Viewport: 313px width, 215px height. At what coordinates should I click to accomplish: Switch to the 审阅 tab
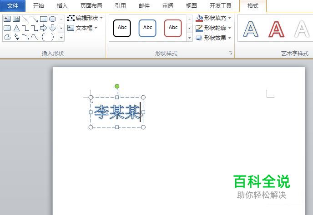point(168,6)
